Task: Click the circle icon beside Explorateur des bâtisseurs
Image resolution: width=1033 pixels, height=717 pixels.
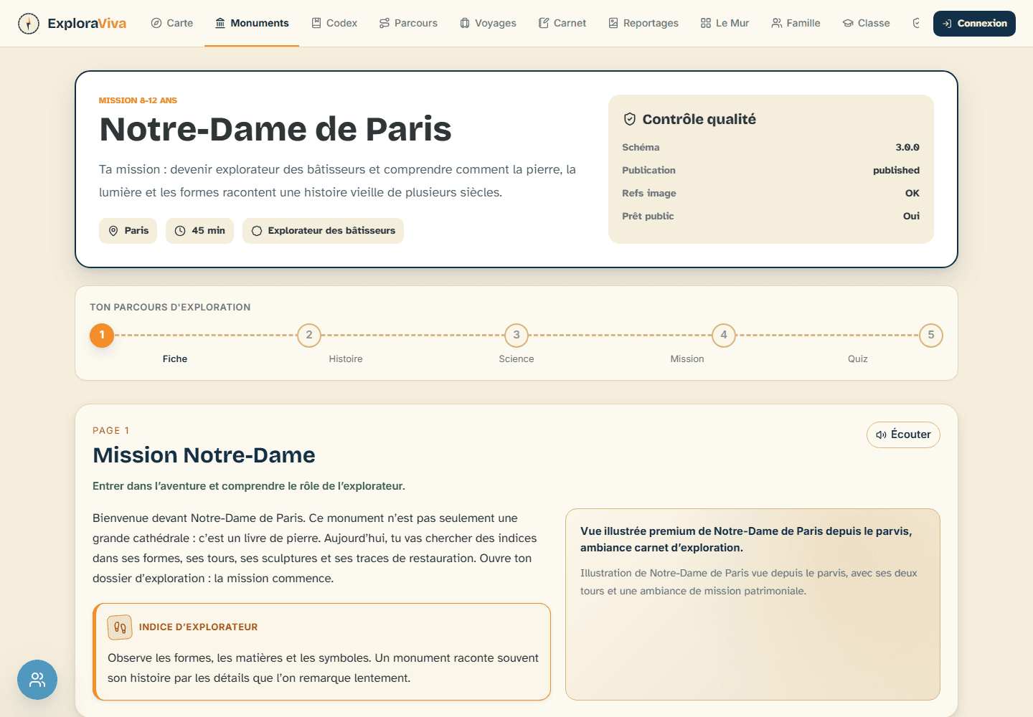Action: [257, 231]
